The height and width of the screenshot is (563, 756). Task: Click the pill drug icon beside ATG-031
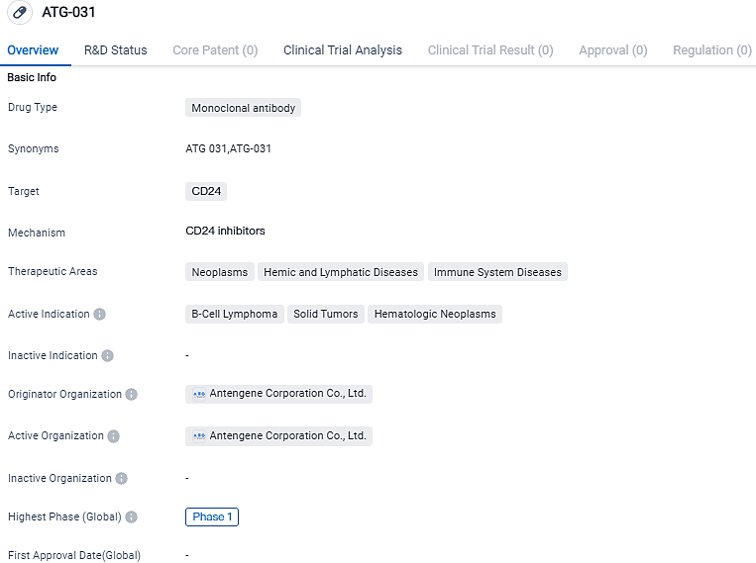[19, 14]
